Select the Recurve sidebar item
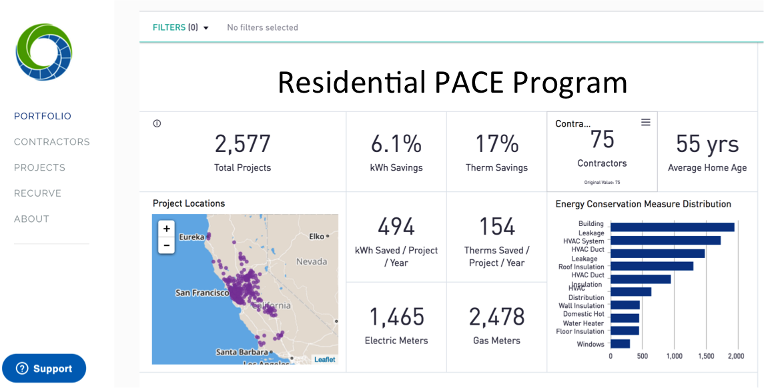 (38, 193)
